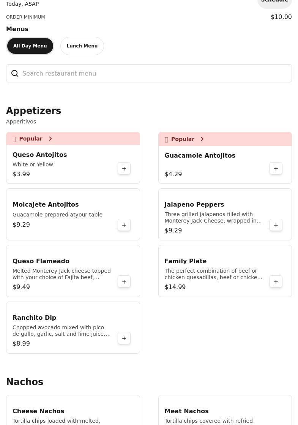The width and height of the screenshot is (298, 425).
Task: Add Family Plate to cart
Action: point(276,282)
